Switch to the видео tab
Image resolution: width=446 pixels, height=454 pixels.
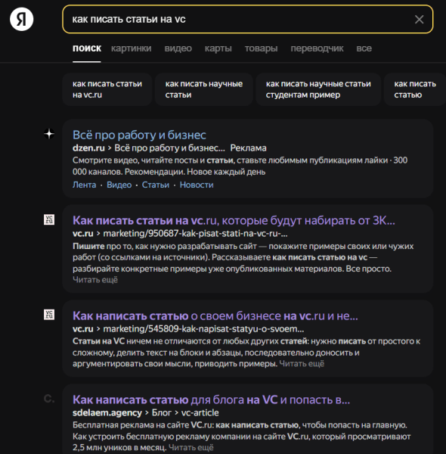(178, 48)
